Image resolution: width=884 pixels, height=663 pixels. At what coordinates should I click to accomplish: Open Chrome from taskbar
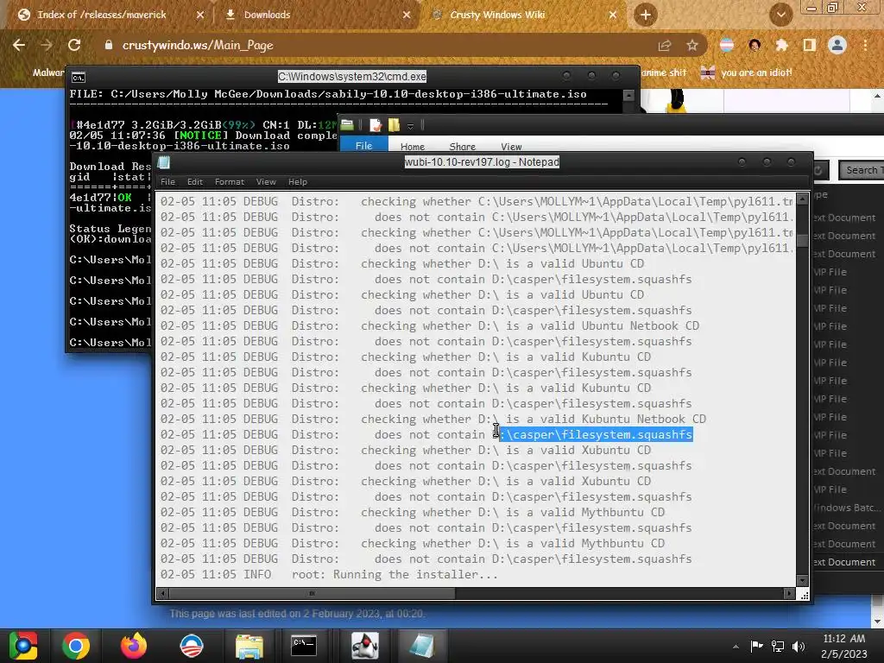pyautogui.click(x=76, y=646)
